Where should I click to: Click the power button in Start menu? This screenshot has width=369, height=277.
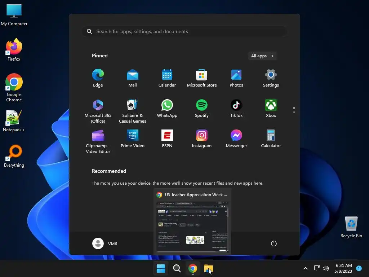[x=274, y=243]
